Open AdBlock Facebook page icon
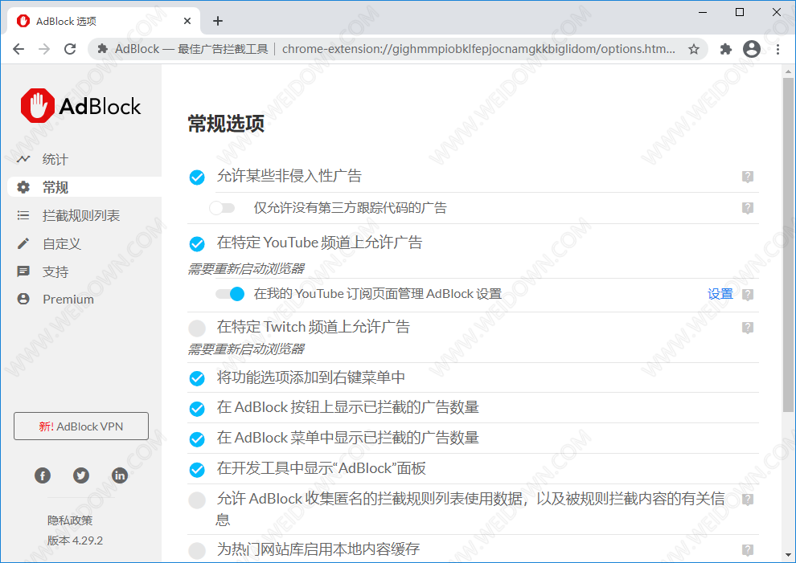Viewport: 796px width, 563px height. (x=43, y=475)
